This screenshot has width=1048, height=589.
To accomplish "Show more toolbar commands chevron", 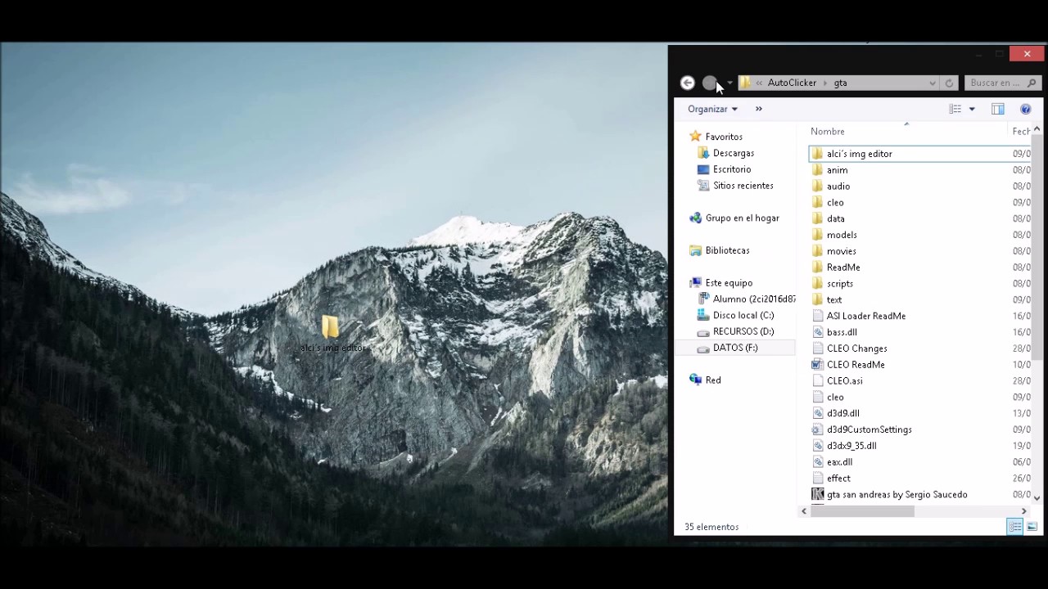I will pyautogui.click(x=758, y=109).
